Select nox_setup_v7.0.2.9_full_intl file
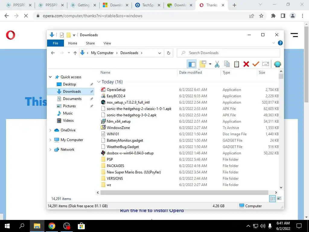 (x=128, y=102)
